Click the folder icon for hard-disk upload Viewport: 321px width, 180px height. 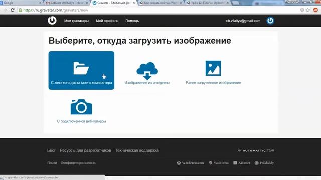pyautogui.click(x=81, y=69)
